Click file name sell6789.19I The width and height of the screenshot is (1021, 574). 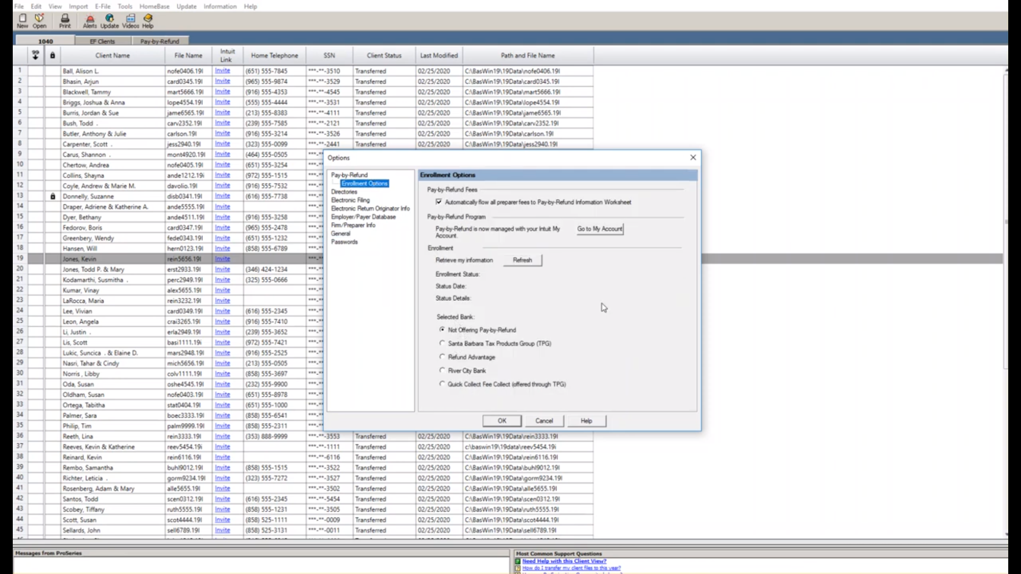point(183,530)
